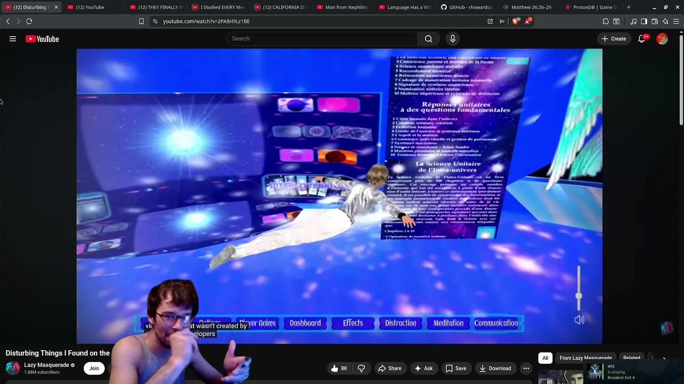
Task: Click the send/share arrow in address bar
Action: point(502,21)
